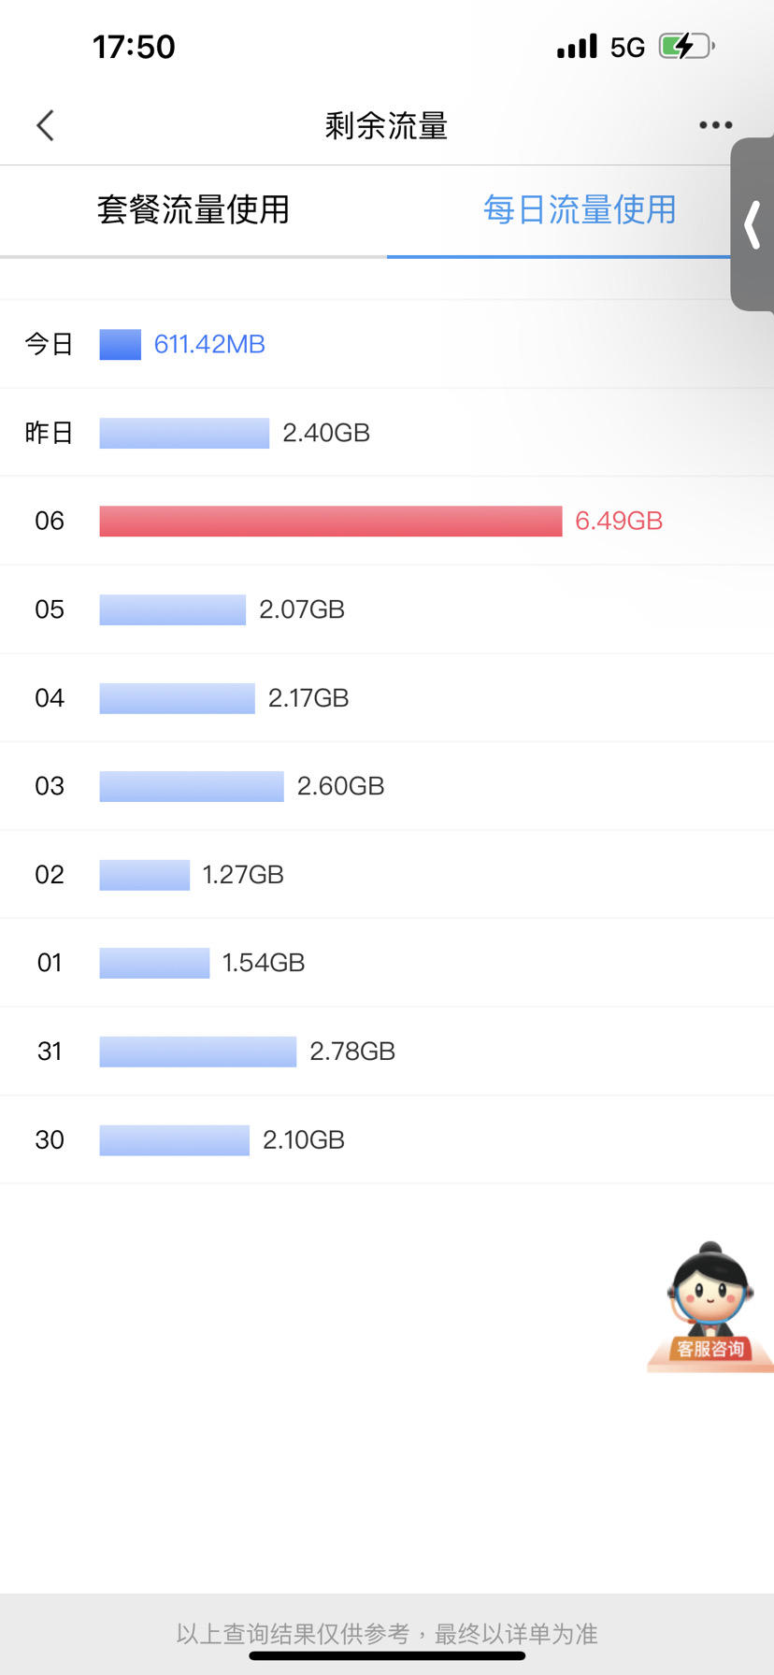Tap the 31 row showing 2.78GB
This screenshot has height=1675, width=774.
point(387,1052)
